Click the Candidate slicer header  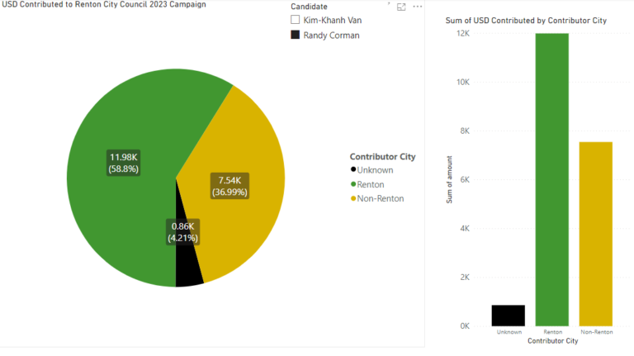[309, 6]
